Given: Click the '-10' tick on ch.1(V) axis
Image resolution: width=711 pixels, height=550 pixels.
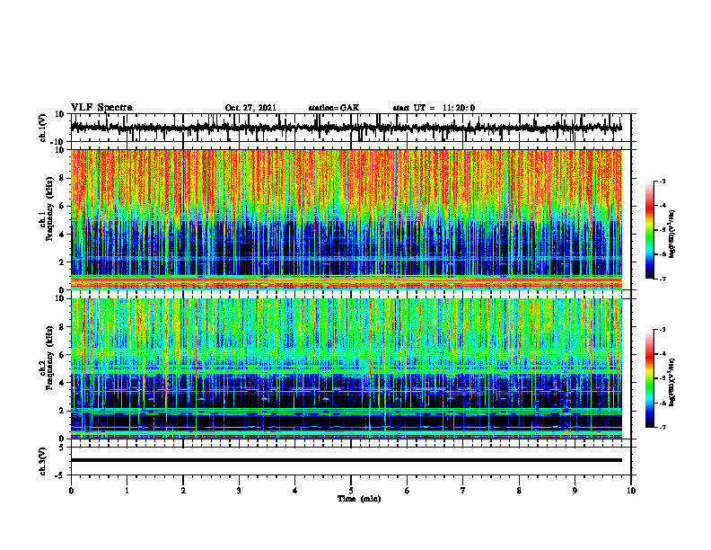Looking at the screenshot, I should (x=58, y=142).
